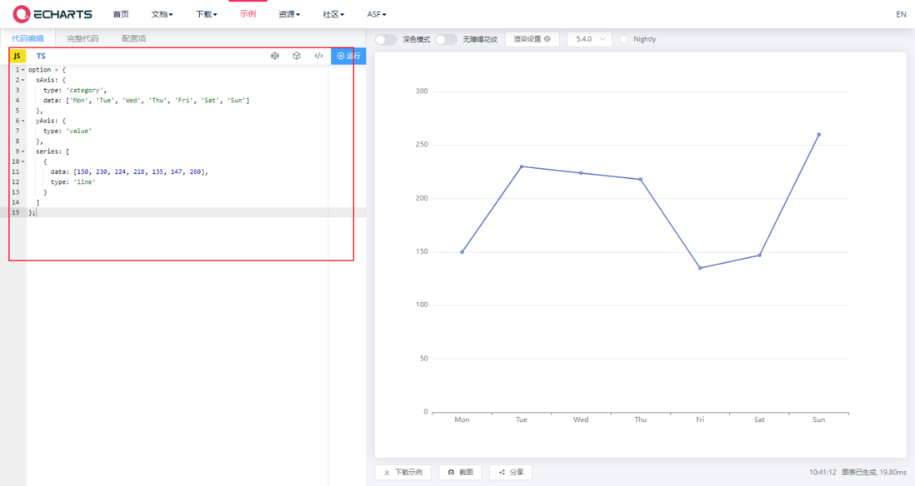Collapse the xAxis fold arrow at line 2
915x486 pixels.
point(23,80)
